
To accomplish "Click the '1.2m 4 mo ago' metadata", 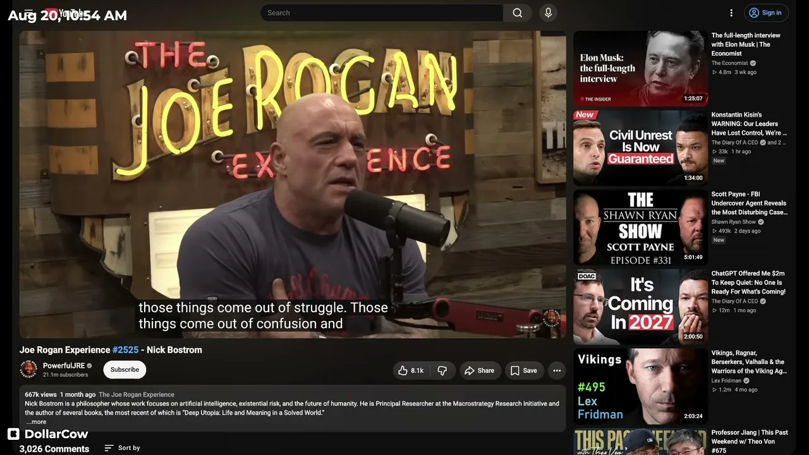I will [x=734, y=390].
